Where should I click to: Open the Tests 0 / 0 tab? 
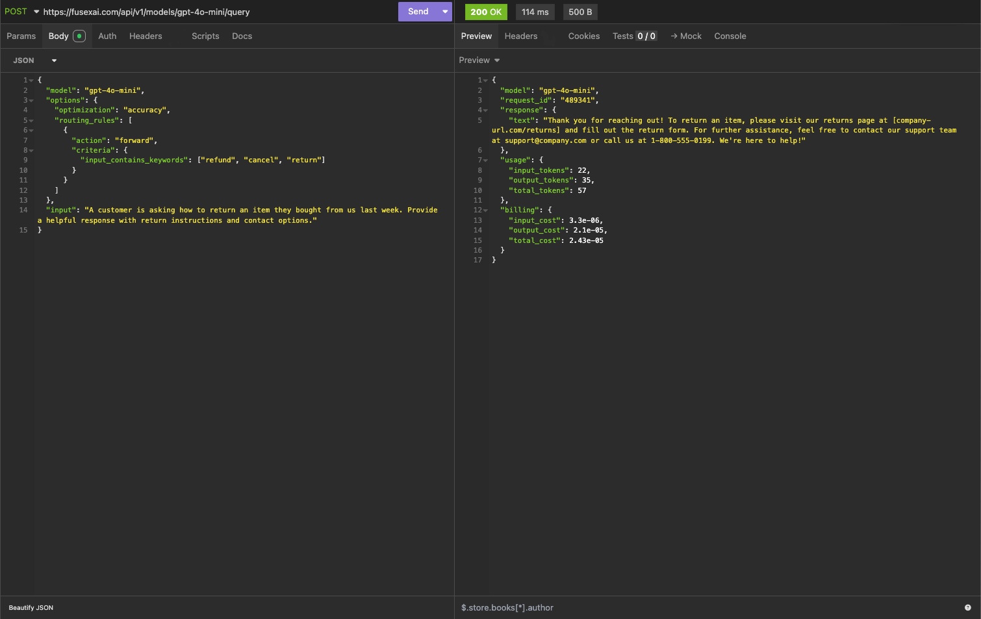(x=634, y=36)
